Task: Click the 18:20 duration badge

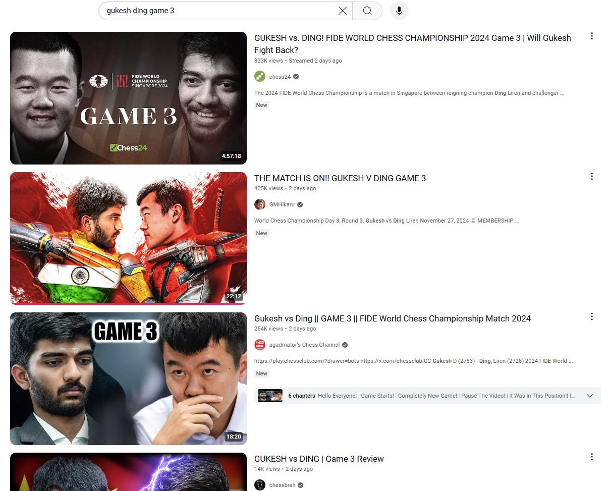Action: (x=234, y=437)
